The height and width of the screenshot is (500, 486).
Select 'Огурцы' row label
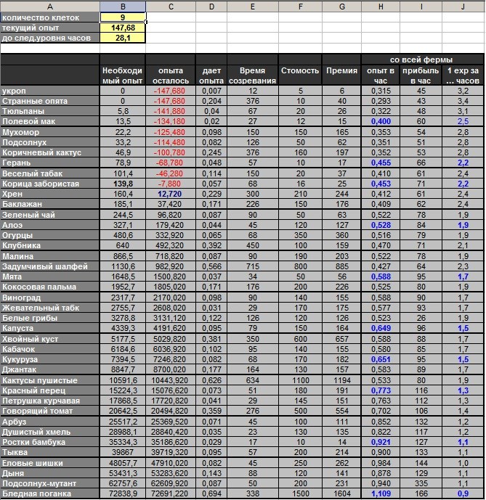[x=50, y=235]
